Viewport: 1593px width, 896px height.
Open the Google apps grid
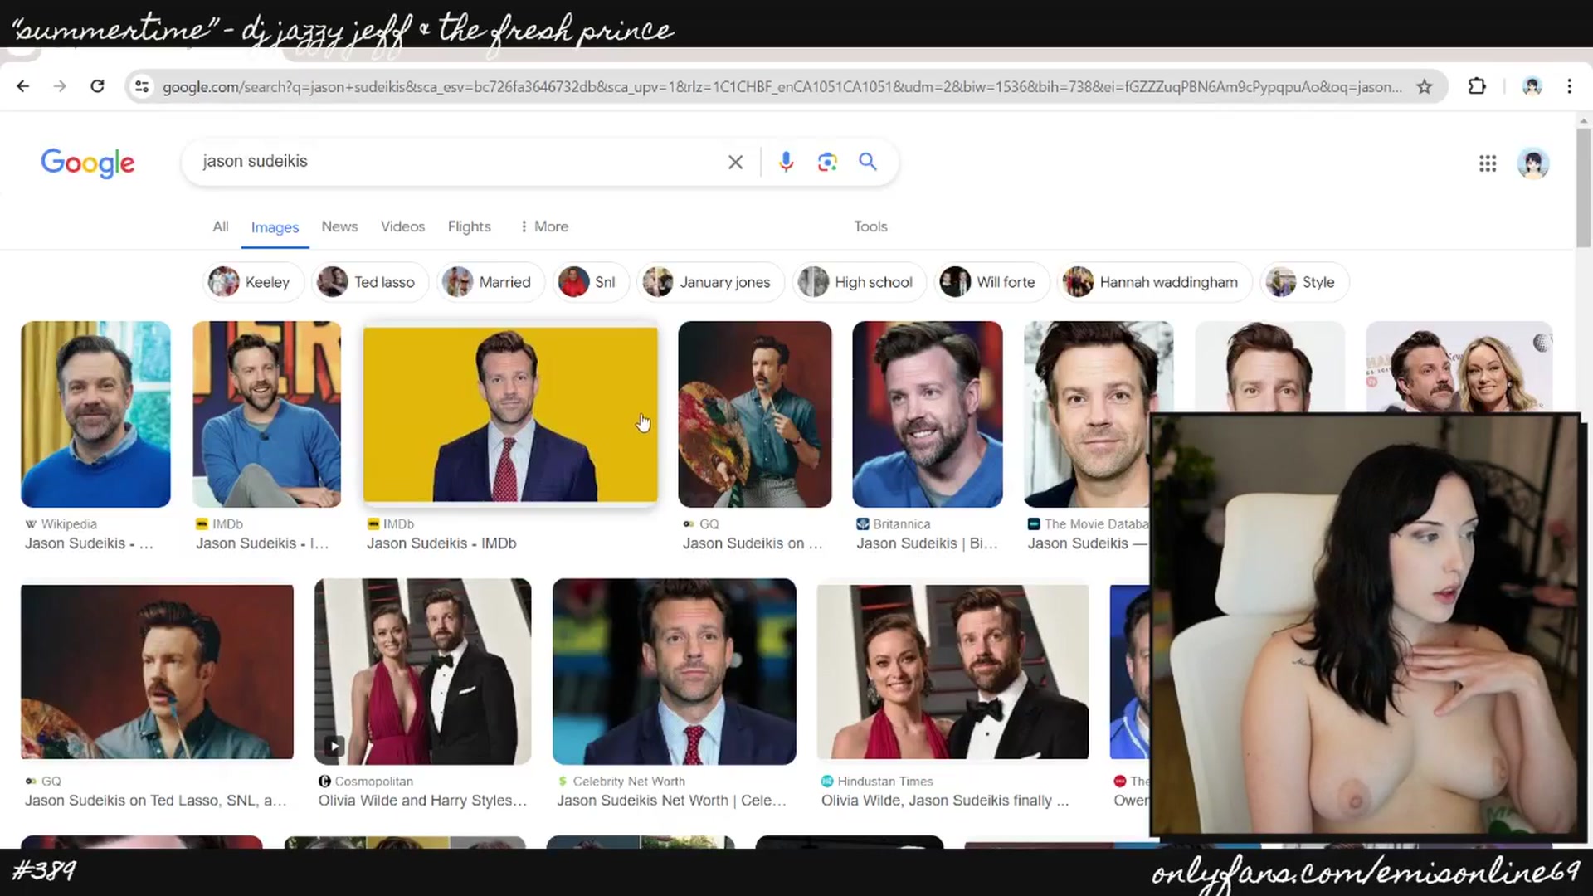point(1488,163)
